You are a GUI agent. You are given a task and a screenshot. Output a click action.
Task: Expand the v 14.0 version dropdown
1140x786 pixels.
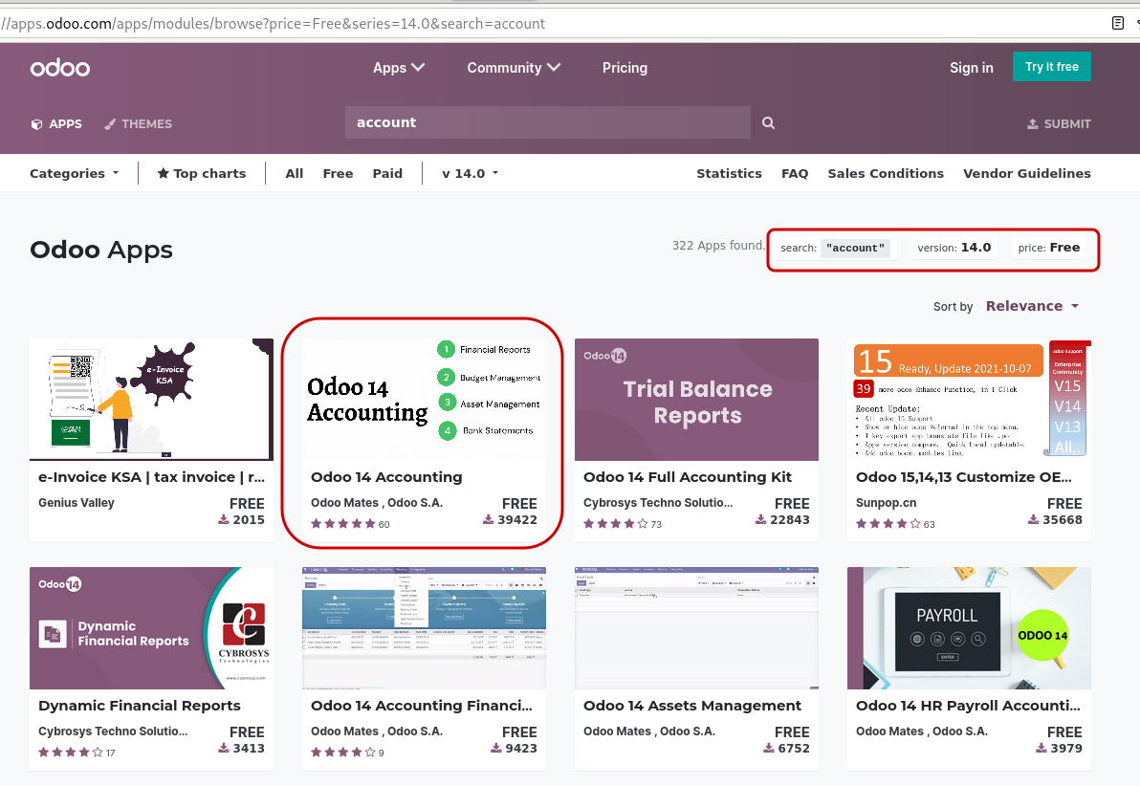(469, 173)
